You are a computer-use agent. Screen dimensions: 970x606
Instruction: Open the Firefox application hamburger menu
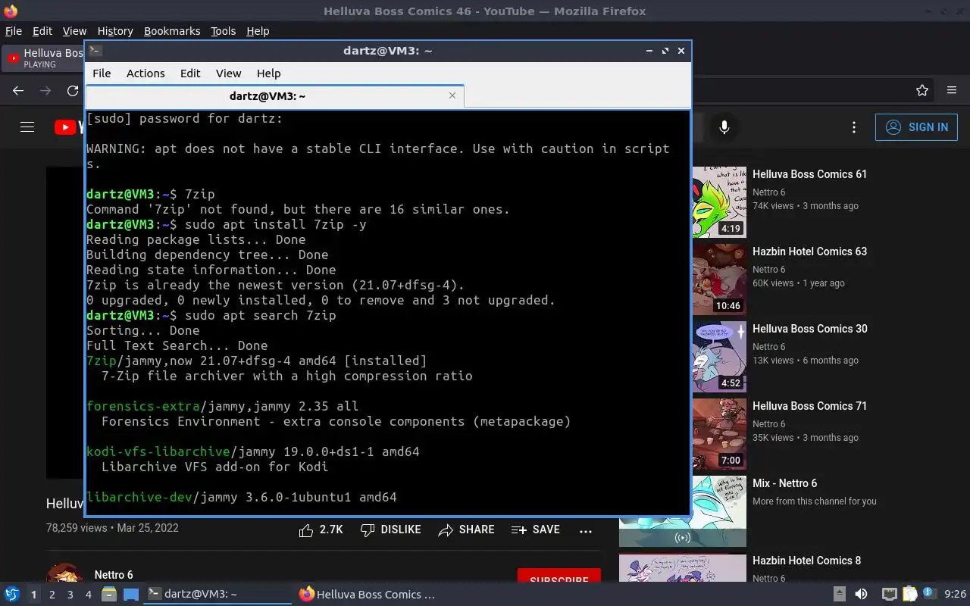coord(952,91)
